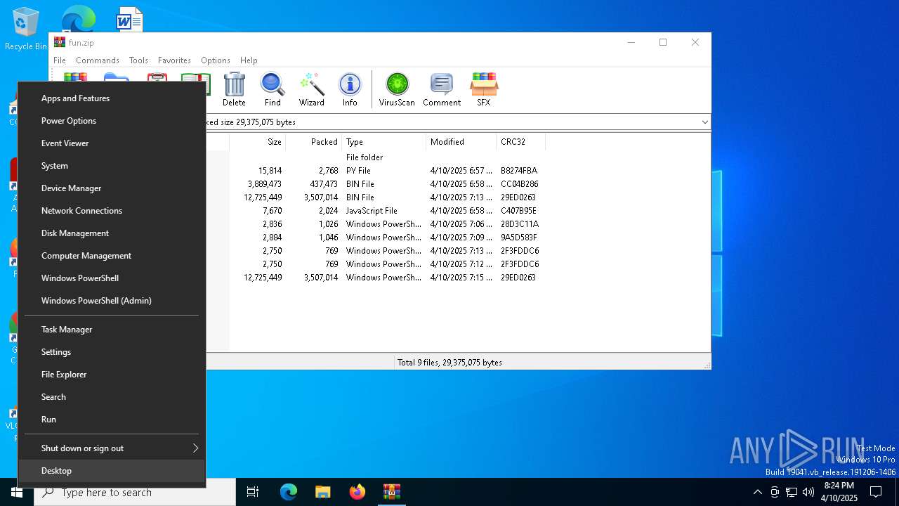899x506 pixels.
Task: Open Task Manager from the menu
Action: [x=112, y=330]
